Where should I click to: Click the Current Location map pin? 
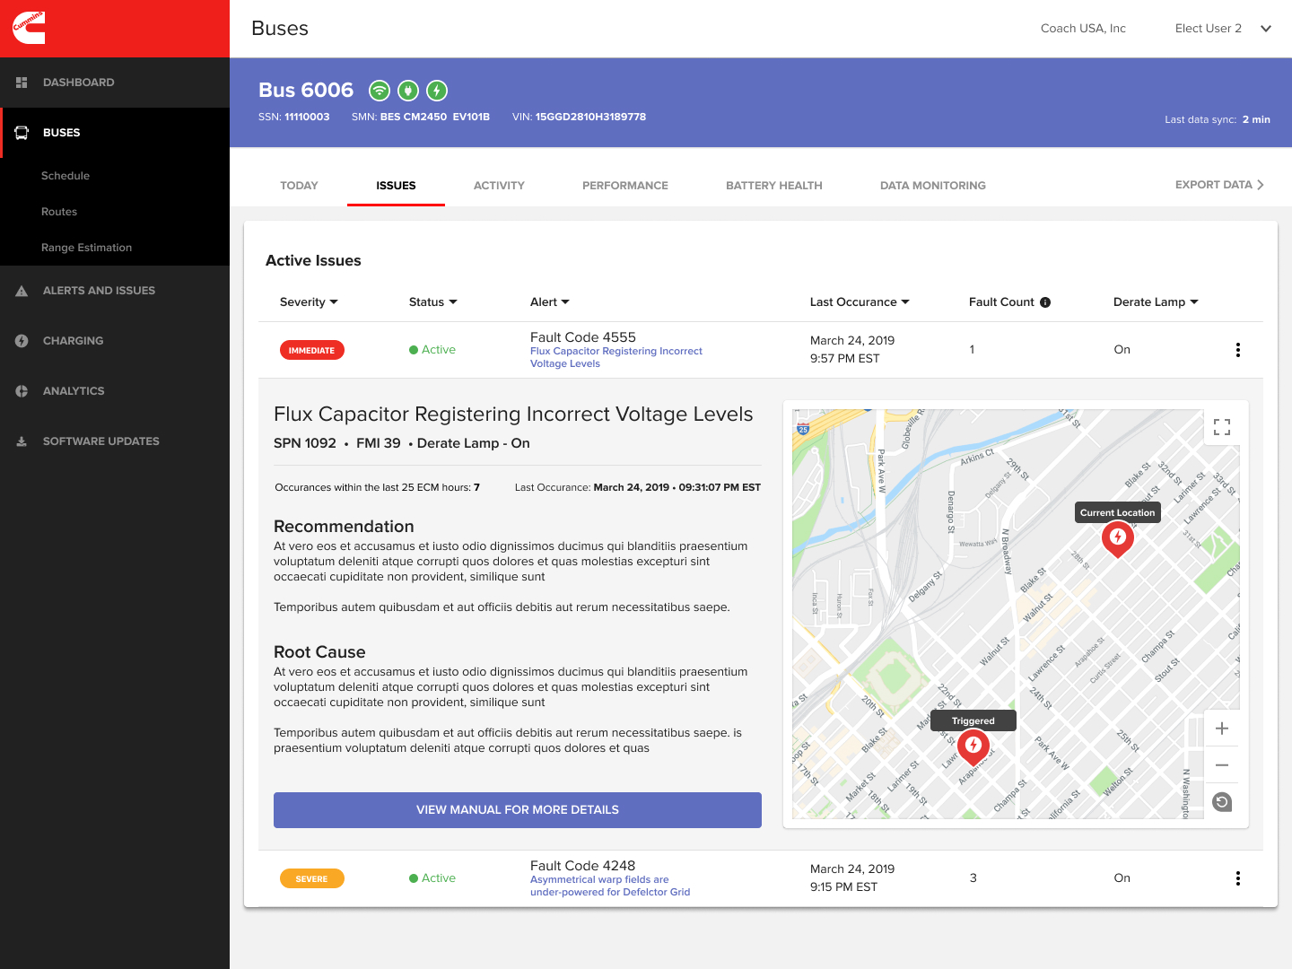1118,538
